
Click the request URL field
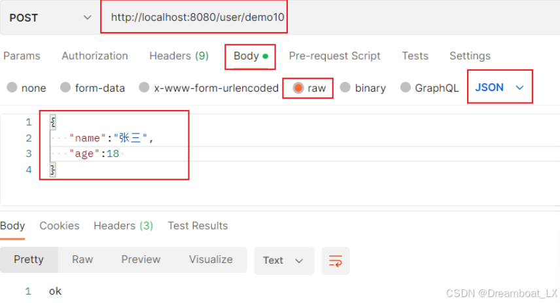pyautogui.click(x=197, y=17)
